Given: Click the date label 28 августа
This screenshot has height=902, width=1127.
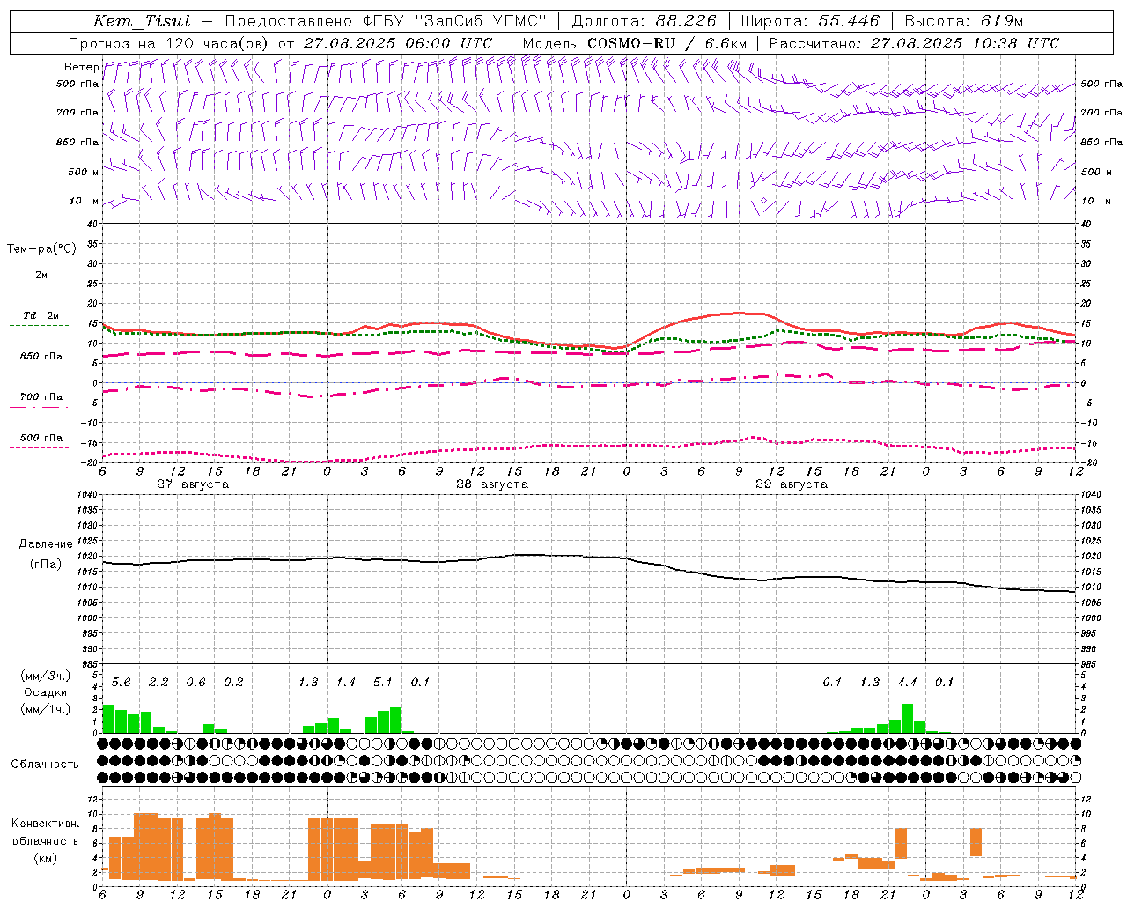Looking at the screenshot, I should click(492, 484).
